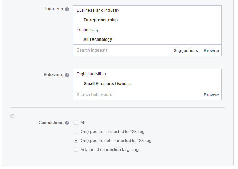Click the Digital activities category heading
The width and height of the screenshot is (238, 169).
coord(91,74)
